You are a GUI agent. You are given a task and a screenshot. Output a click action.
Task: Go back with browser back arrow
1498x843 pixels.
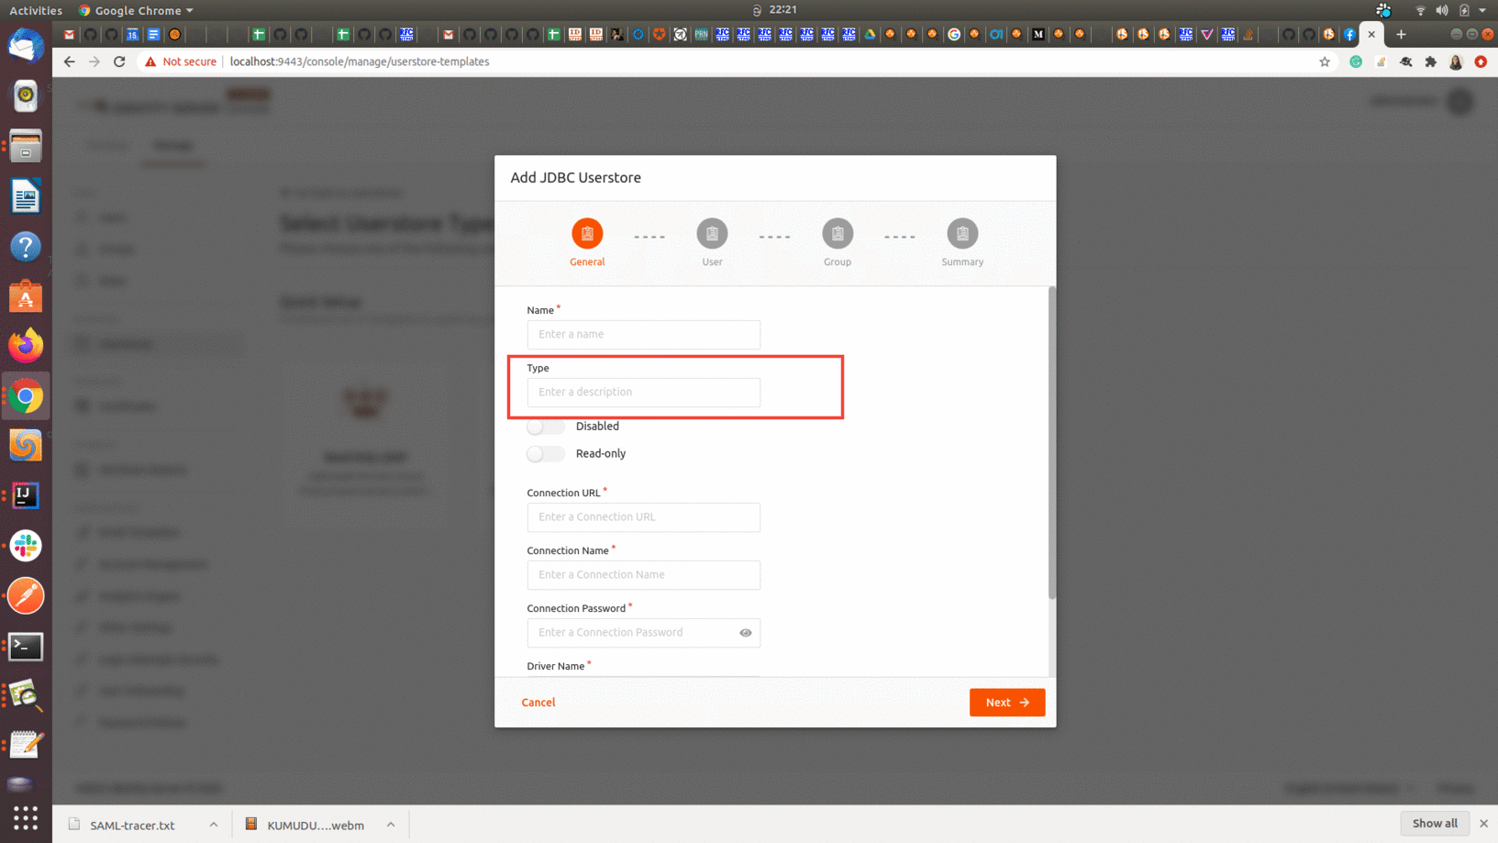click(x=70, y=61)
